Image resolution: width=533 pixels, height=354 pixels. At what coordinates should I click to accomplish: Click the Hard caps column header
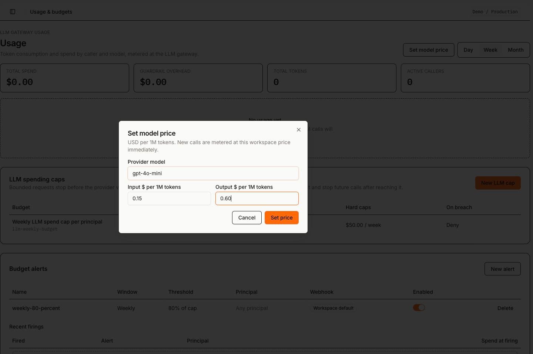[358, 207]
